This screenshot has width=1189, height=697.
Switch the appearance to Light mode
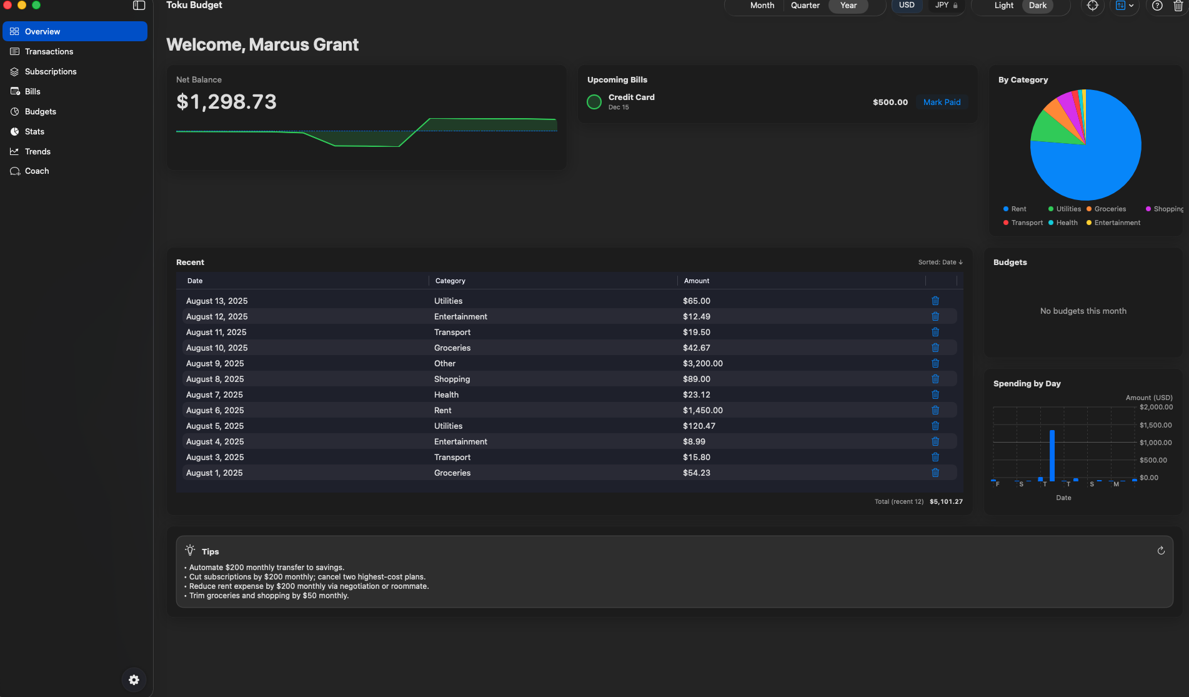pos(1003,6)
